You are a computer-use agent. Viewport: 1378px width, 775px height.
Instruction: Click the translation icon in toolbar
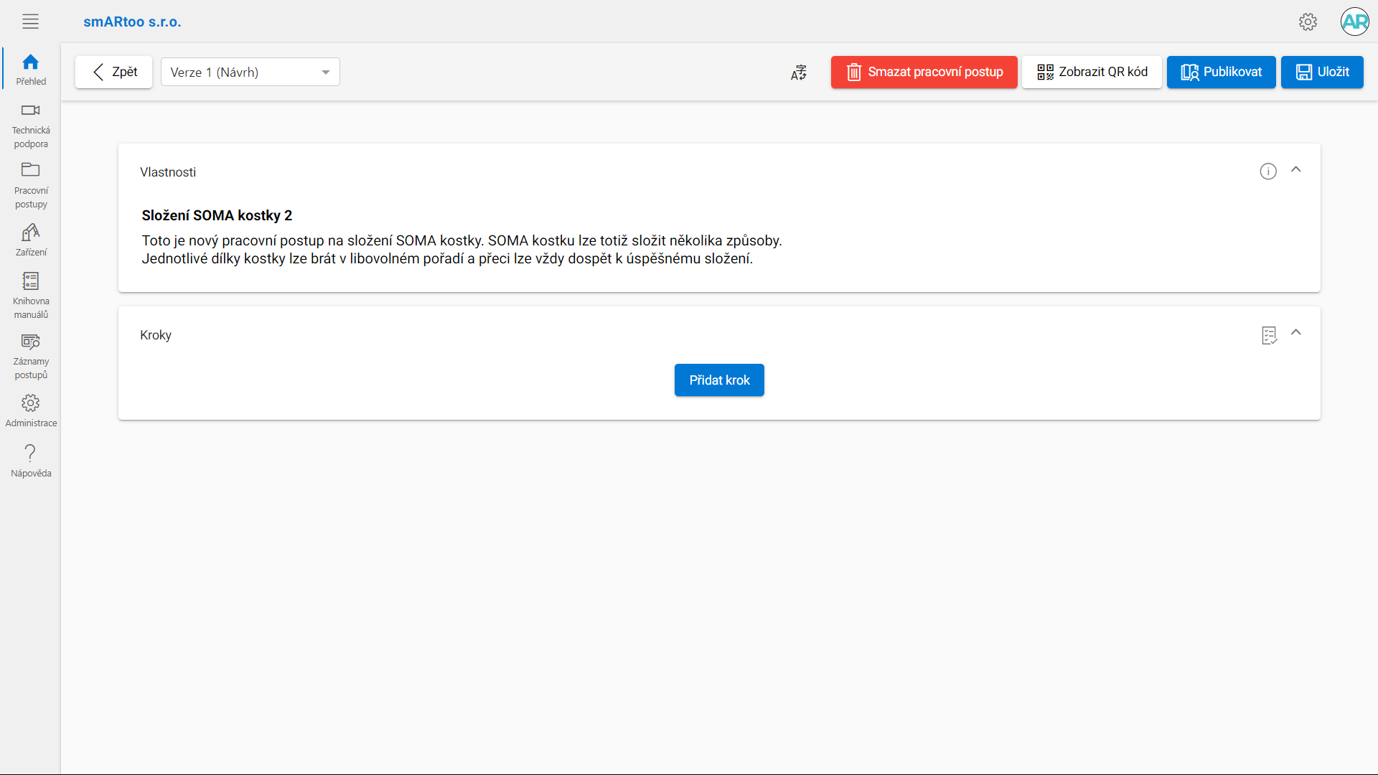pyautogui.click(x=799, y=72)
